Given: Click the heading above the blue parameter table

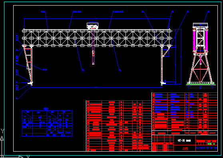Looking at the screenshot, I should click(46, 109).
